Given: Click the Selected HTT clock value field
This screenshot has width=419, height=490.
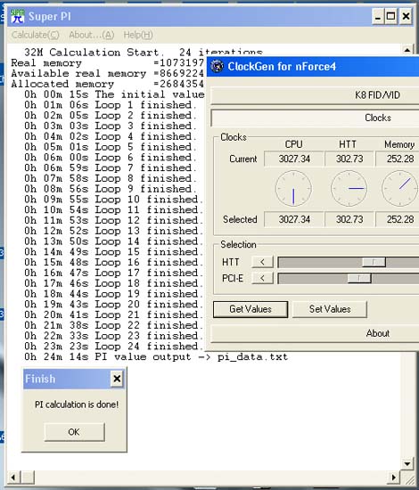Looking at the screenshot, I should (349, 219).
